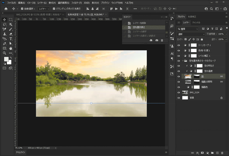Hide the レベル補正 1 layer
Screen dimensions: 229x156
(179, 56)
